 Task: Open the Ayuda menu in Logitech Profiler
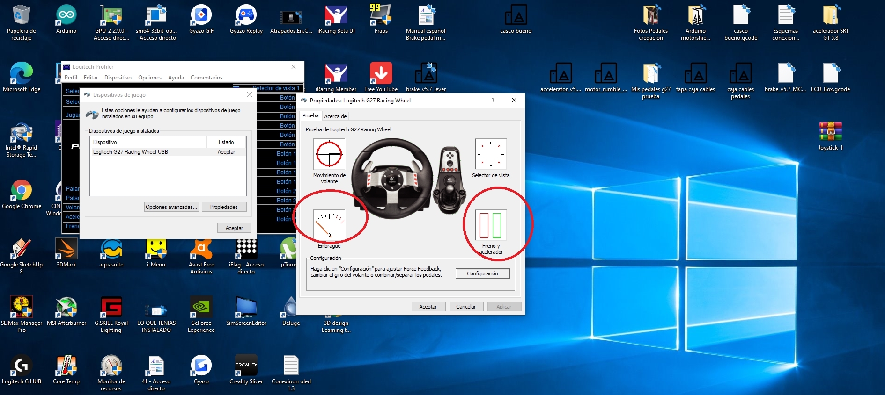click(x=176, y=78)
